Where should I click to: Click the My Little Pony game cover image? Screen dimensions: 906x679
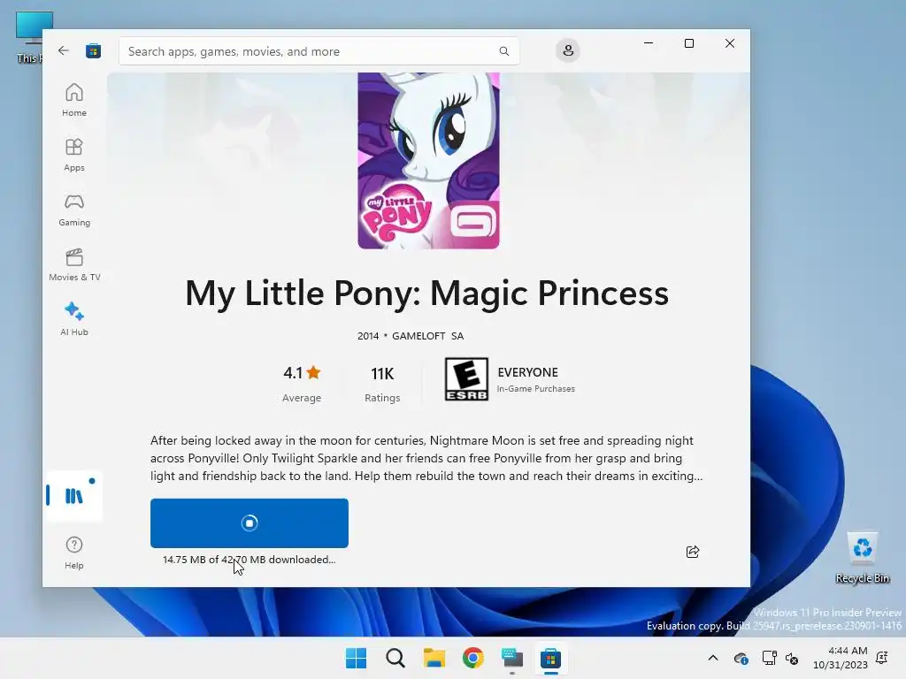pyautogui.click(x=428, y=161)
